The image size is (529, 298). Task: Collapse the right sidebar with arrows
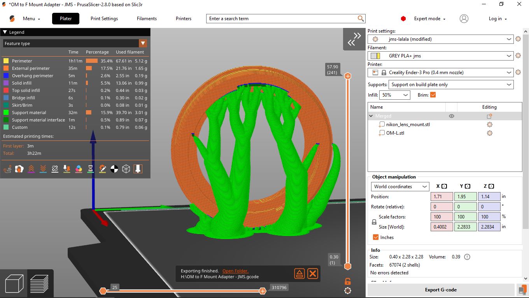point(354,39)
